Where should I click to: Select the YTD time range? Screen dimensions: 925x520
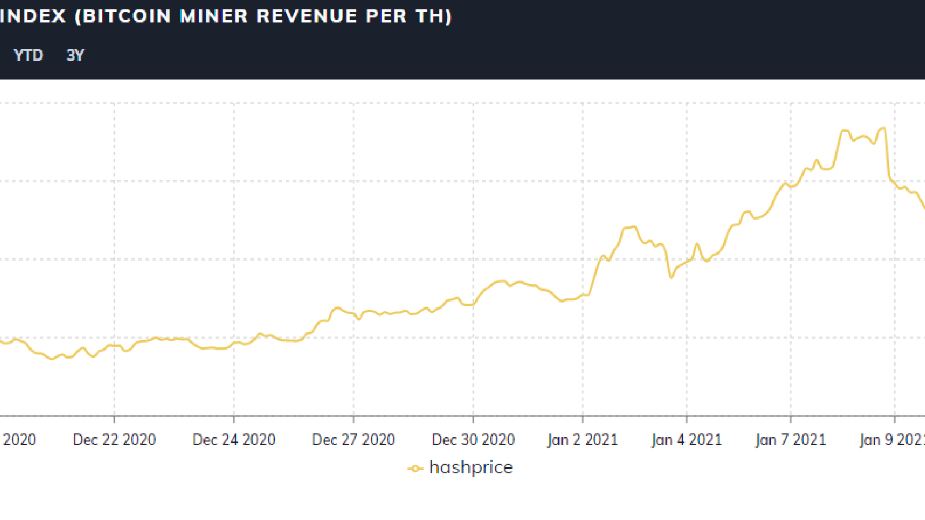(x=28, y=55)
